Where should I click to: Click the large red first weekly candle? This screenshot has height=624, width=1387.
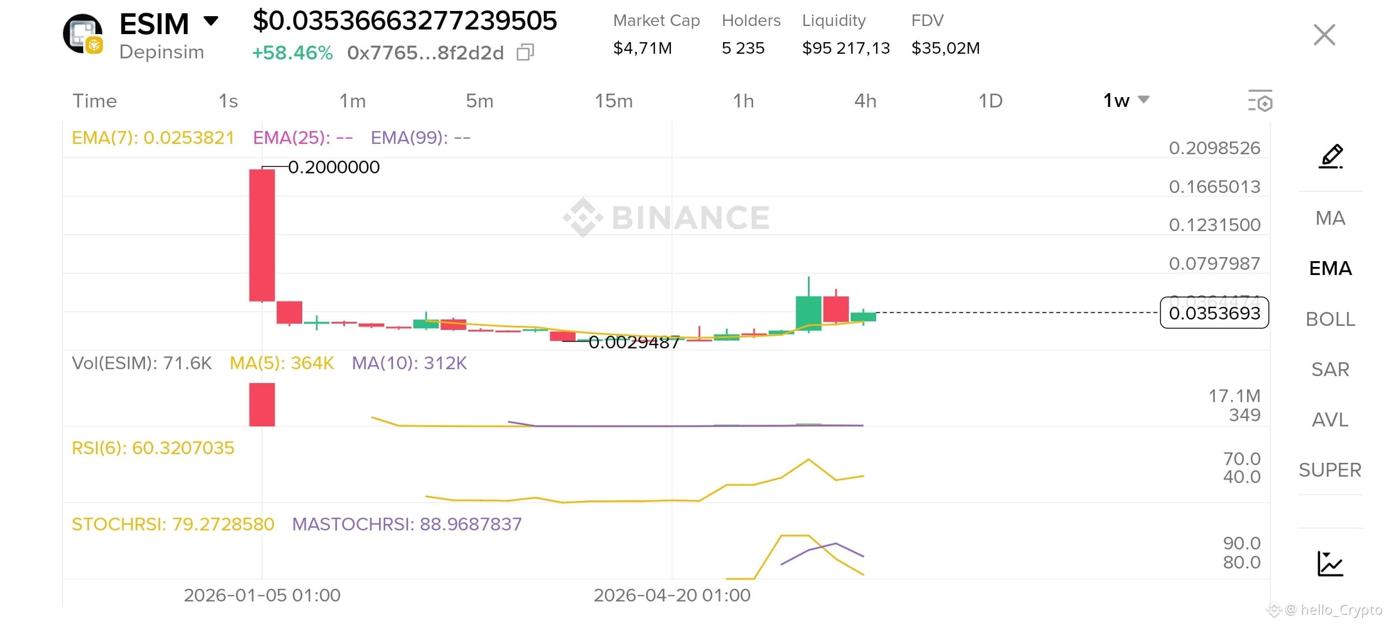(262, 235)
